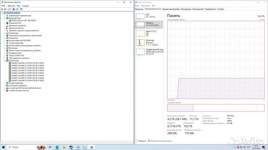268x150 pixels.
Task: Expand Контроллеры IDE ATA/ATAPI category
Action: [4, 40]
